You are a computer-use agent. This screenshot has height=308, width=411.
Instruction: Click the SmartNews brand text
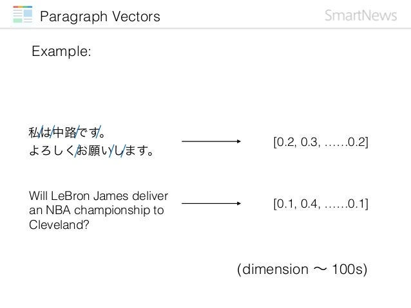click(x=361, y=15)
